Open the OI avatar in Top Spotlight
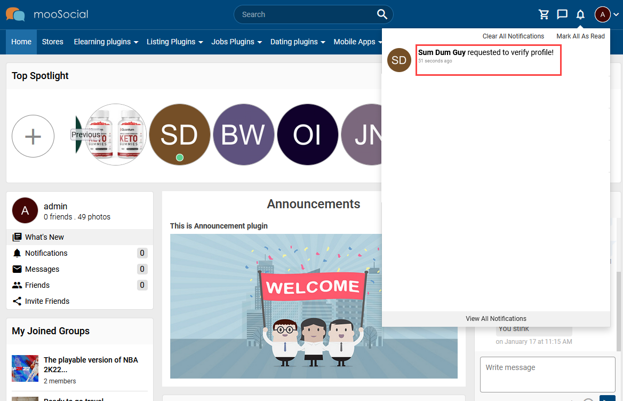Viewport: 623px width, 401px height. 308,135
